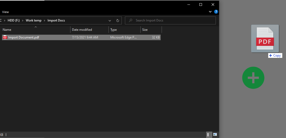Expand the chevron after HDD (F:)
The image size is (286, 138).
(x=23, y=21)
